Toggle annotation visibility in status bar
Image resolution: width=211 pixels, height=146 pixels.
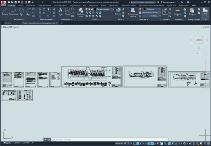coord(169,144)
